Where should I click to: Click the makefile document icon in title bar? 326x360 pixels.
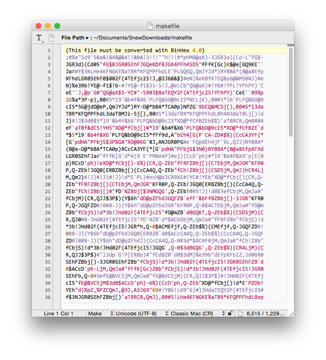(x=150, y=26)
